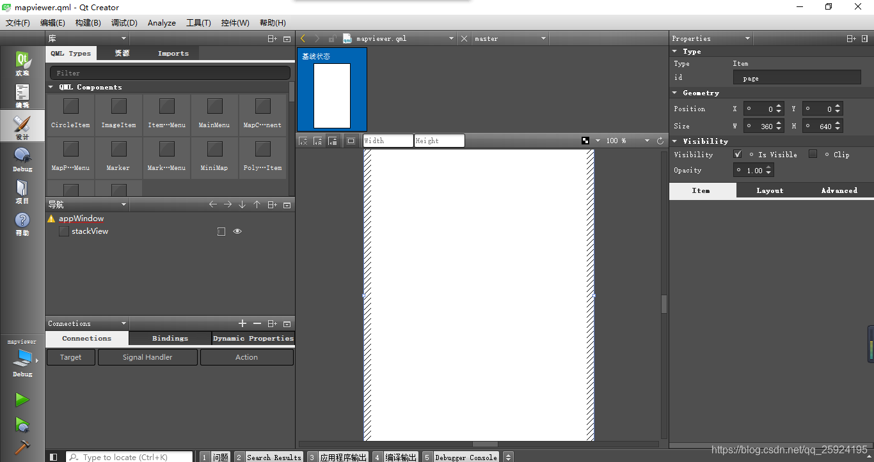Switch to the Edit mode icon

[x=22, y=96]
